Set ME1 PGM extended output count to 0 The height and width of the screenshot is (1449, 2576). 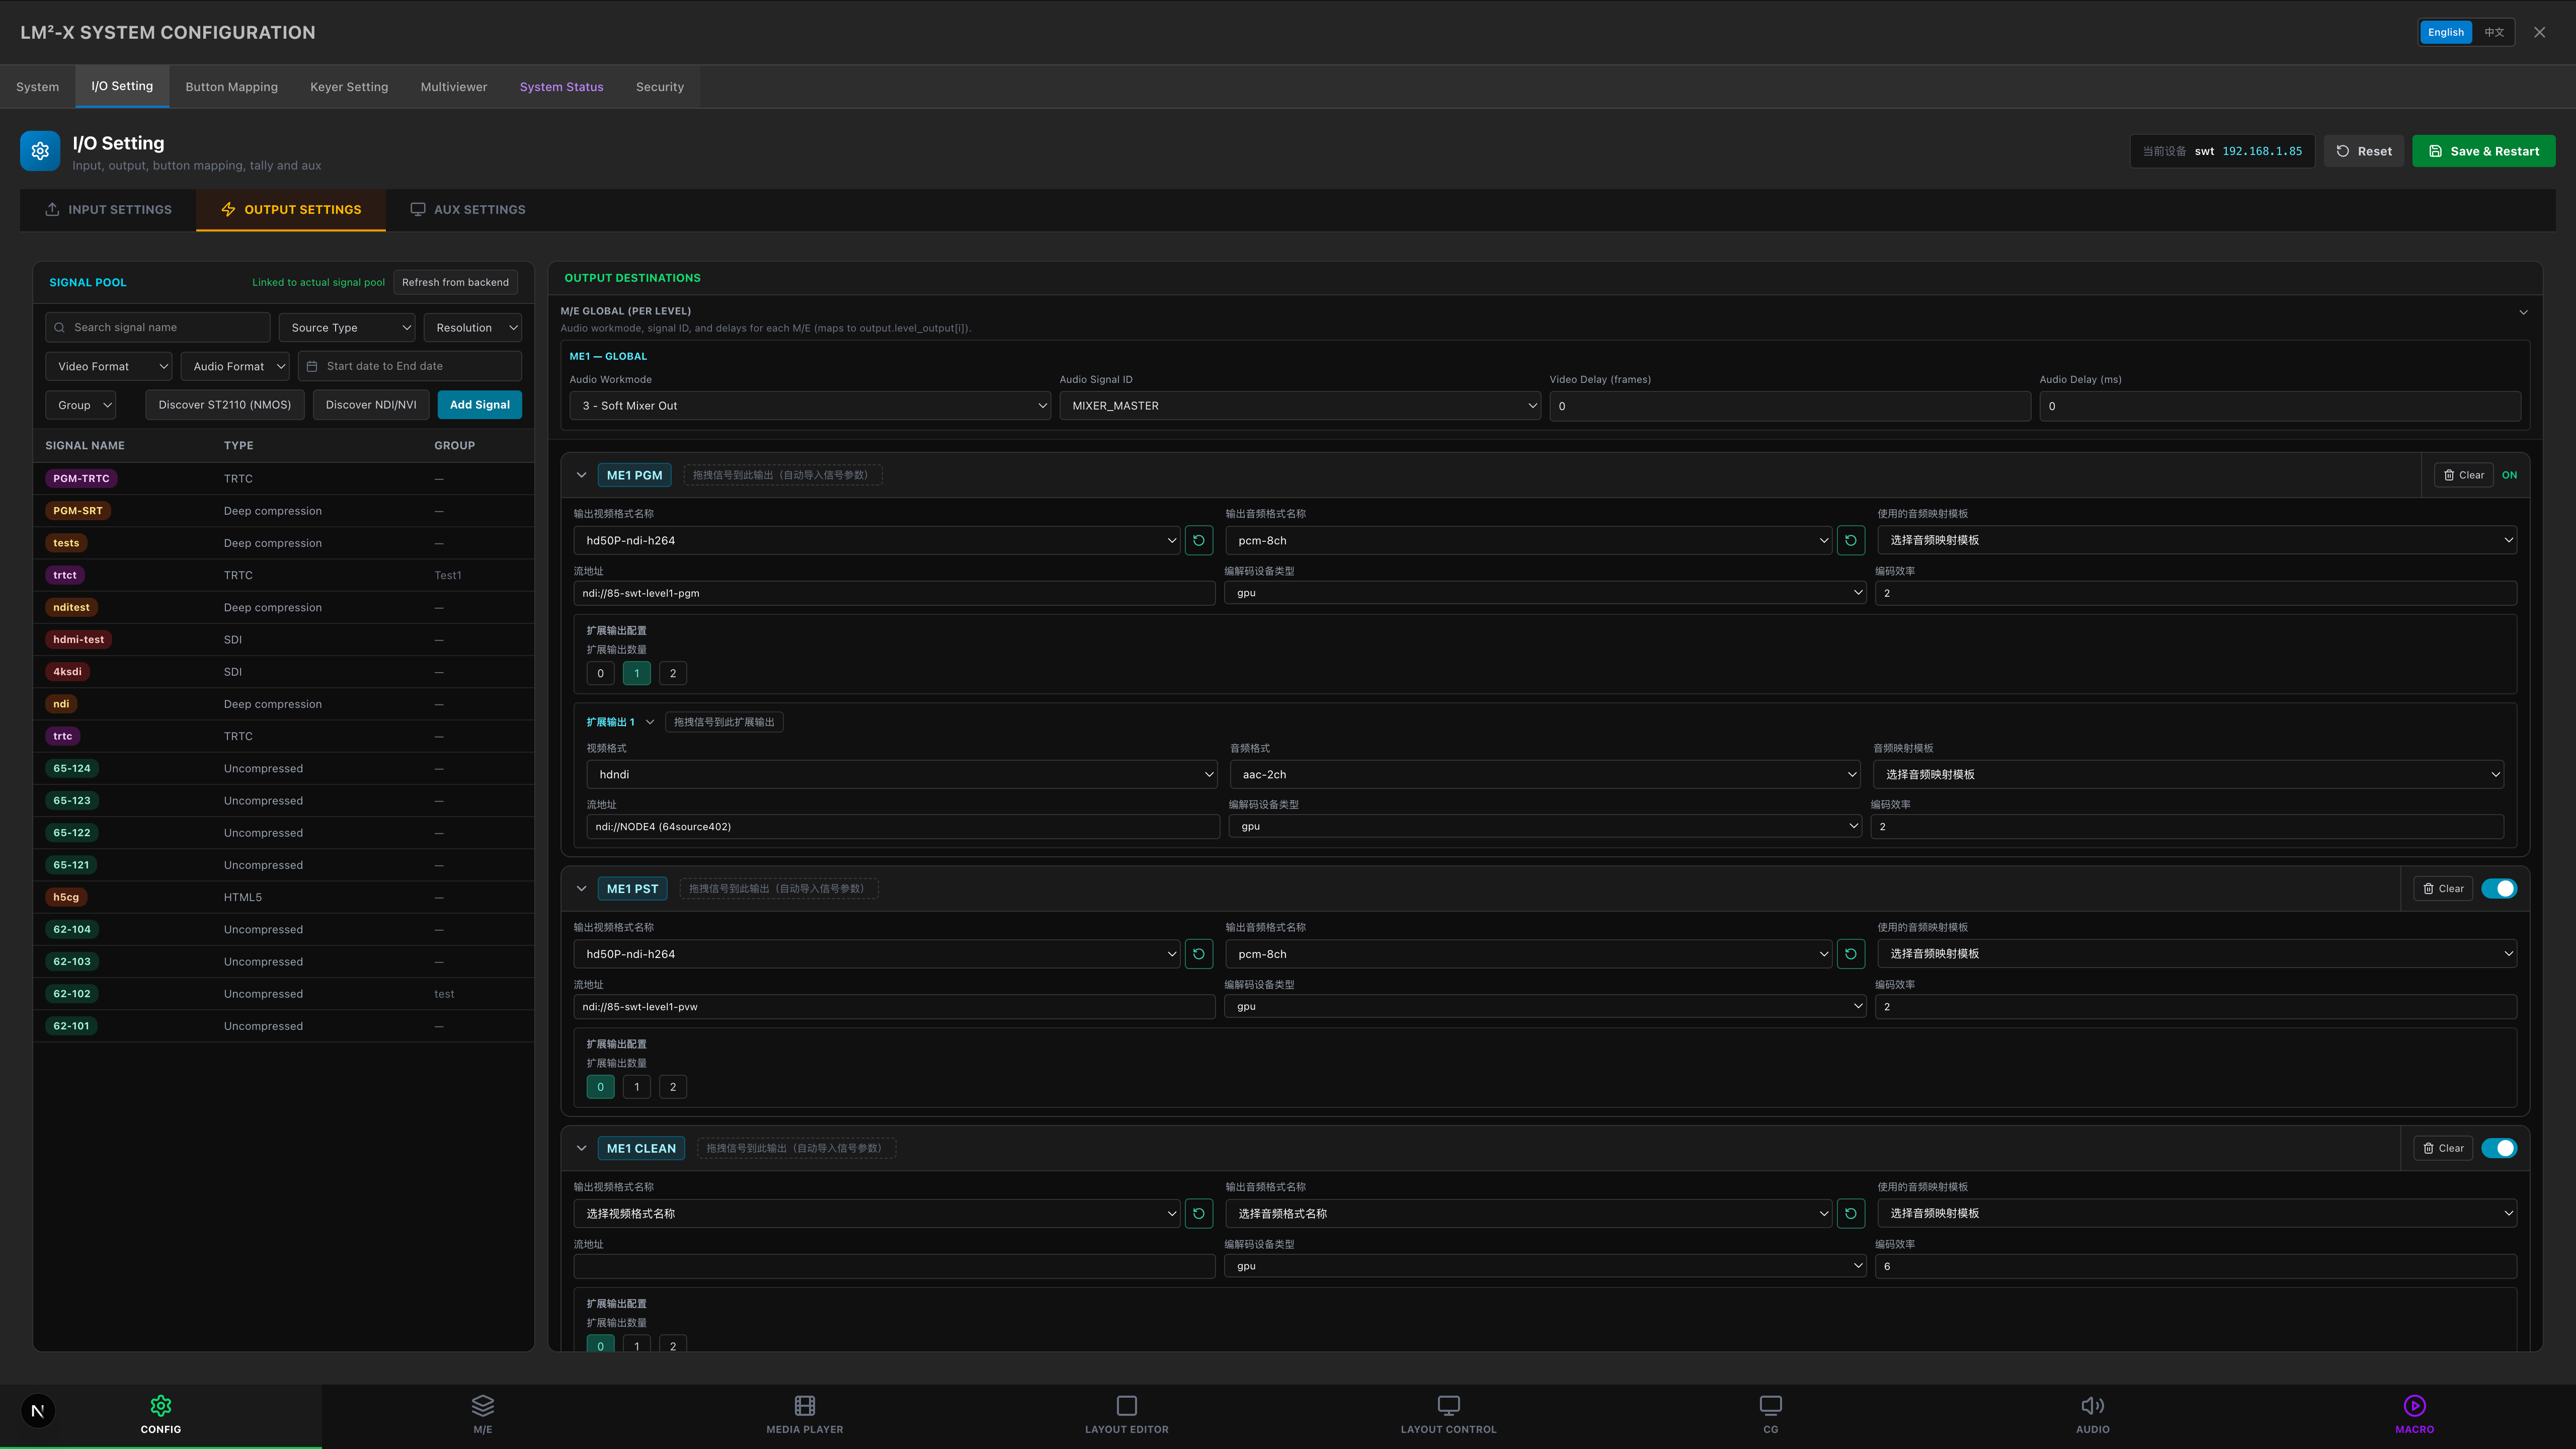[x=600, y=673]
